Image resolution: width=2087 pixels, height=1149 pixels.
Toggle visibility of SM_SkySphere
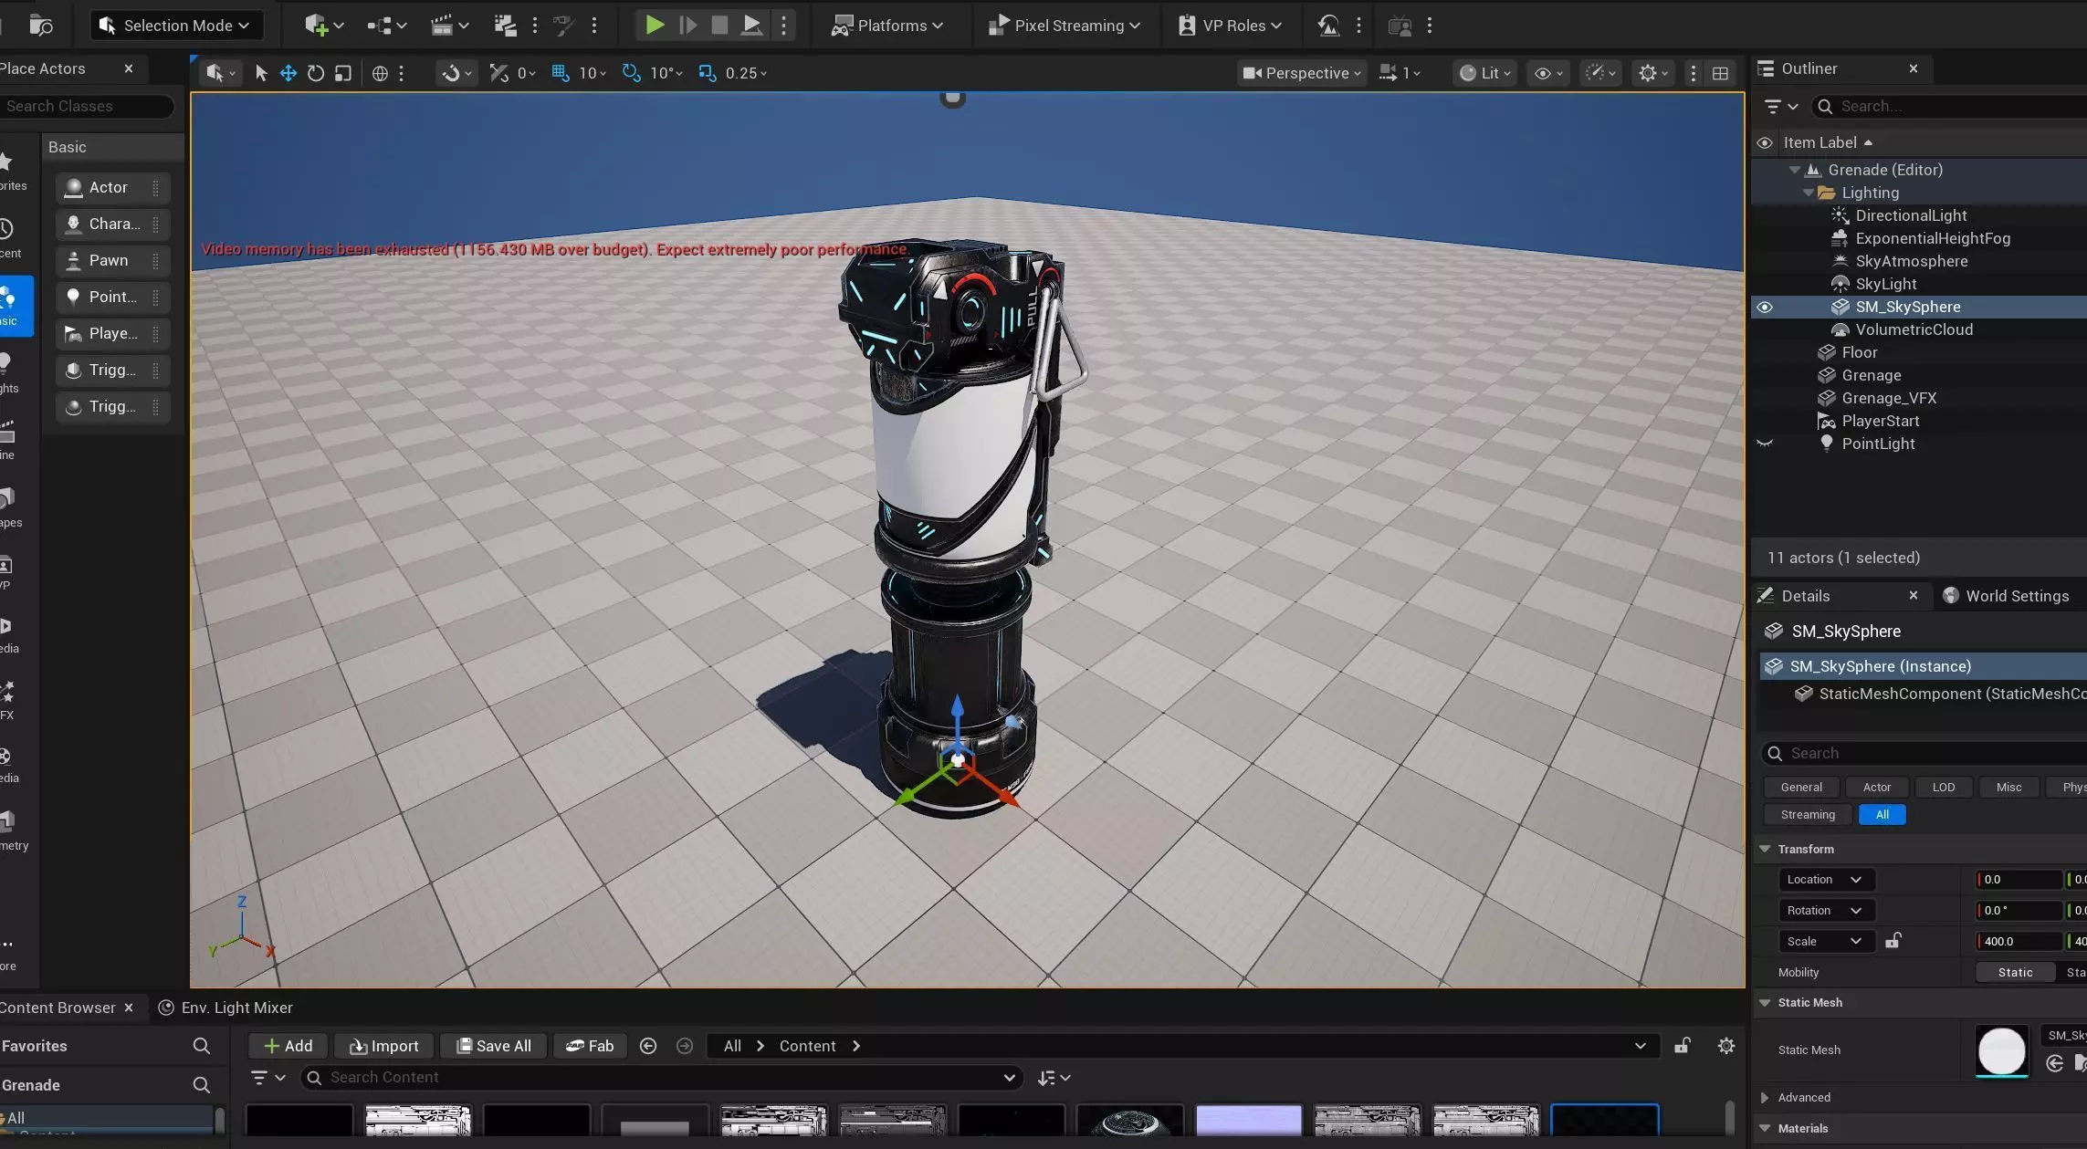pyautogui.click(x=1765, y=307)
